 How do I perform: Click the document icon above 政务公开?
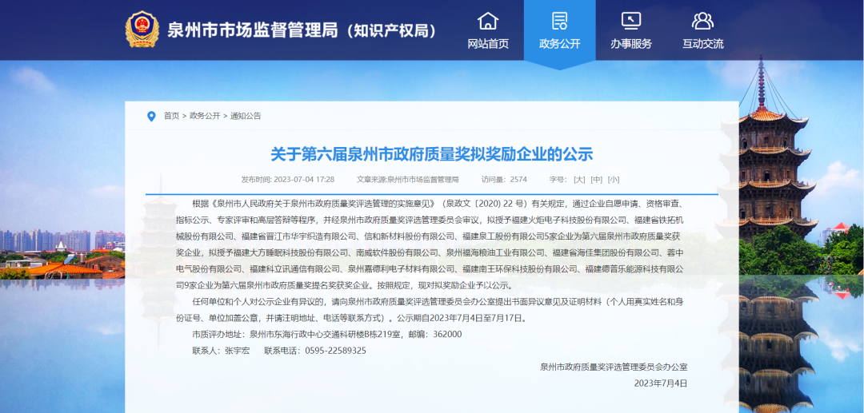[559, 21]
